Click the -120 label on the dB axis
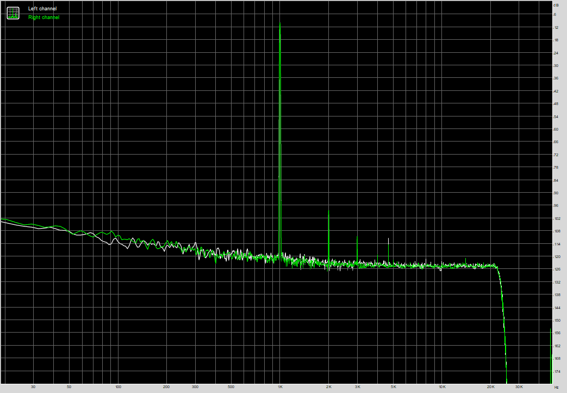567x393 pixels. click(556, 256)
